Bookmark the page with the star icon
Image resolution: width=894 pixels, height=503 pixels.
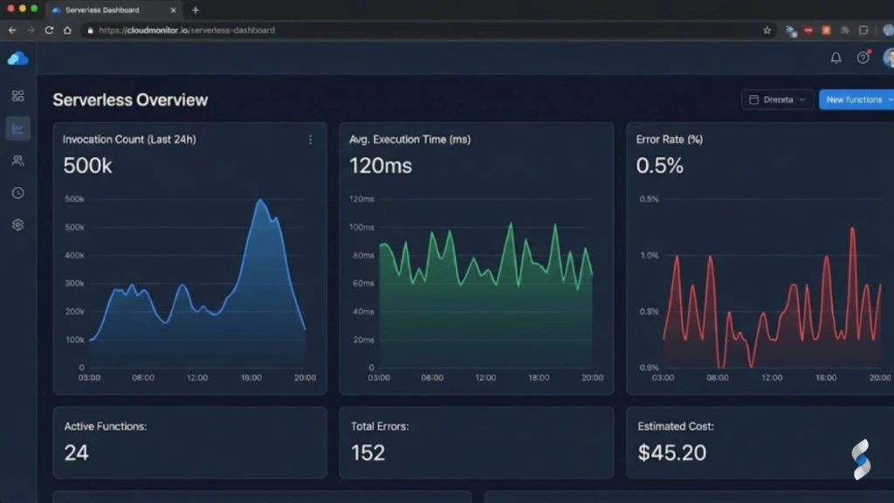tap(766, 30)
